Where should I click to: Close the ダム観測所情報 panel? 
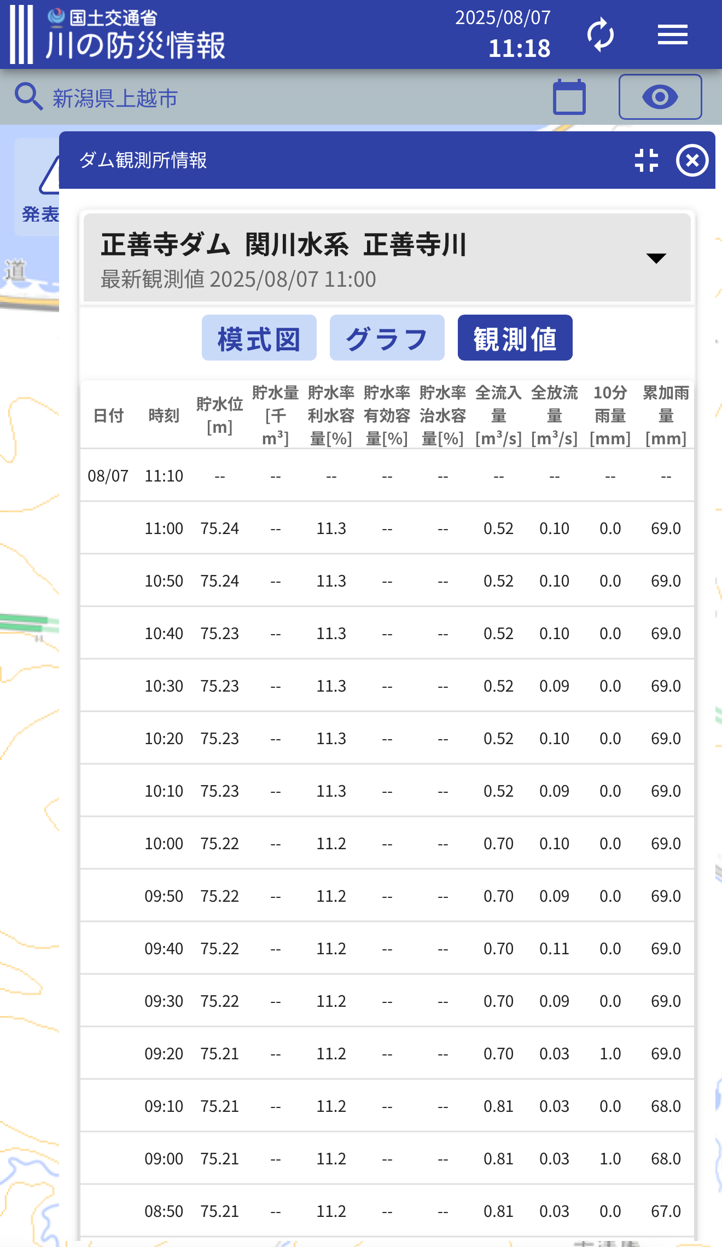coord(692,160)
